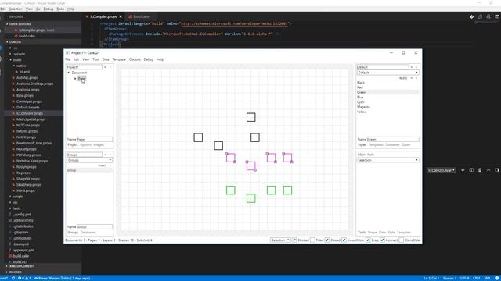Click the lowest magenta selected square on canvas
The image size is (501, 281).
250,166
